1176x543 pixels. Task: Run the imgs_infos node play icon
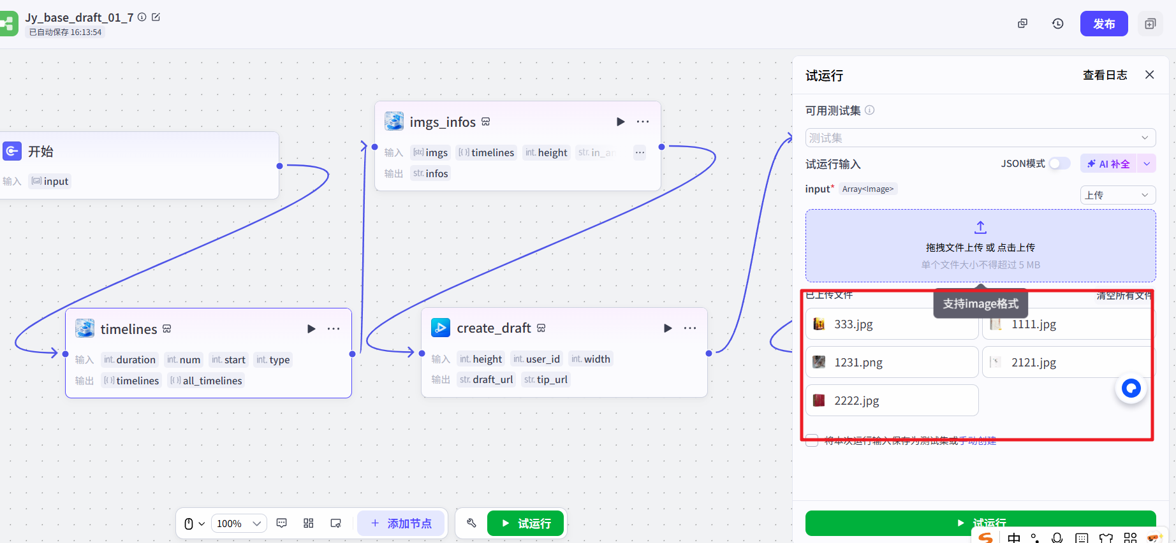pos(621,122)
